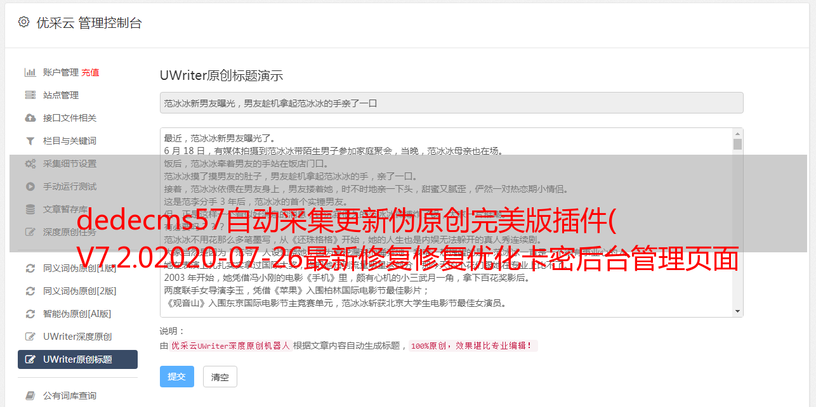Go to the UWriter原创标题 menu item
Image resolution: width=816 pixels, height=407 pixels.
point(77,359)
